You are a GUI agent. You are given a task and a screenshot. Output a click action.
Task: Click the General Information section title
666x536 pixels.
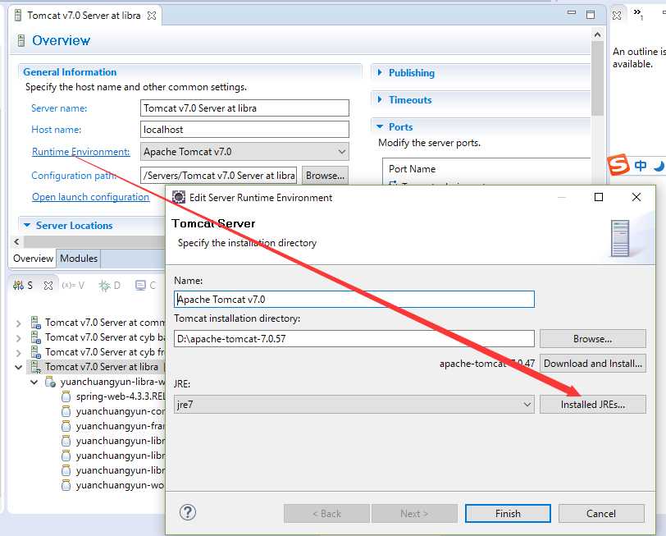point(70,72)
